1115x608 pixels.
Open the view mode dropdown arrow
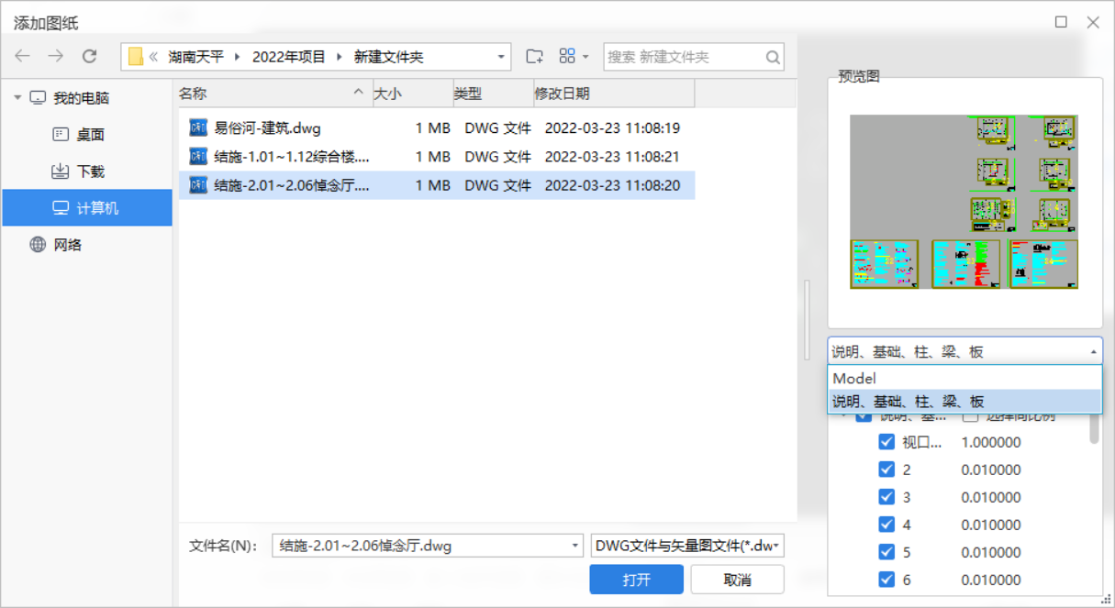[585, 57]
